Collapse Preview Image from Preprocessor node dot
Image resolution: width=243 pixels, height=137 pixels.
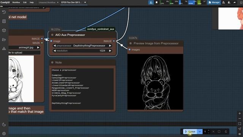pos(131,43)
